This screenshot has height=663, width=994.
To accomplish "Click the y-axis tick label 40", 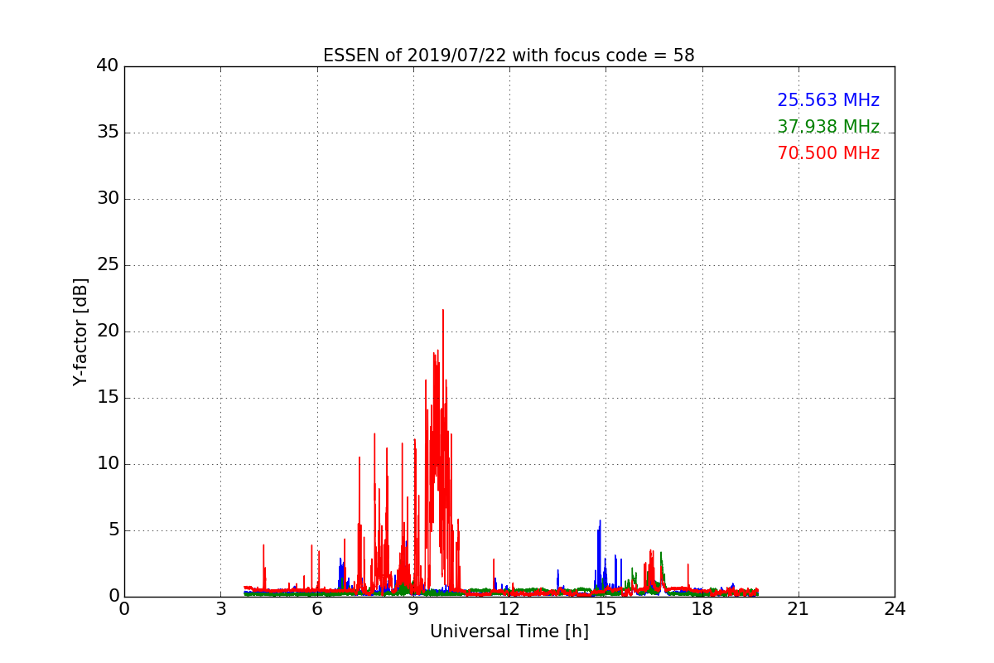I will (108, 66).
